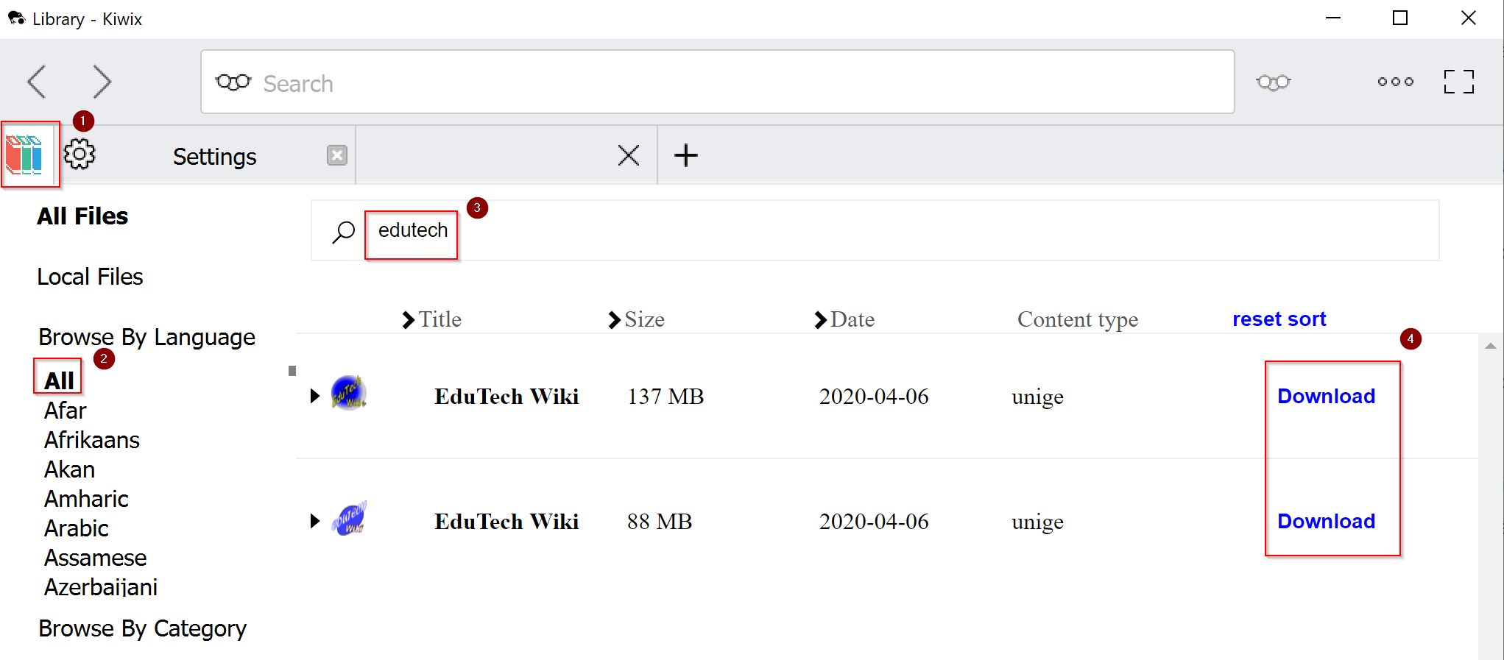Filter by Afrikaans language
The height and width of the screenshot is (660, 1504).
click(91, 440)
